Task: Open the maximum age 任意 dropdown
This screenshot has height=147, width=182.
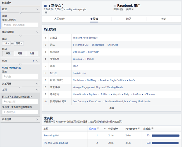Action: pyautogui.click(x=19, y=43)
